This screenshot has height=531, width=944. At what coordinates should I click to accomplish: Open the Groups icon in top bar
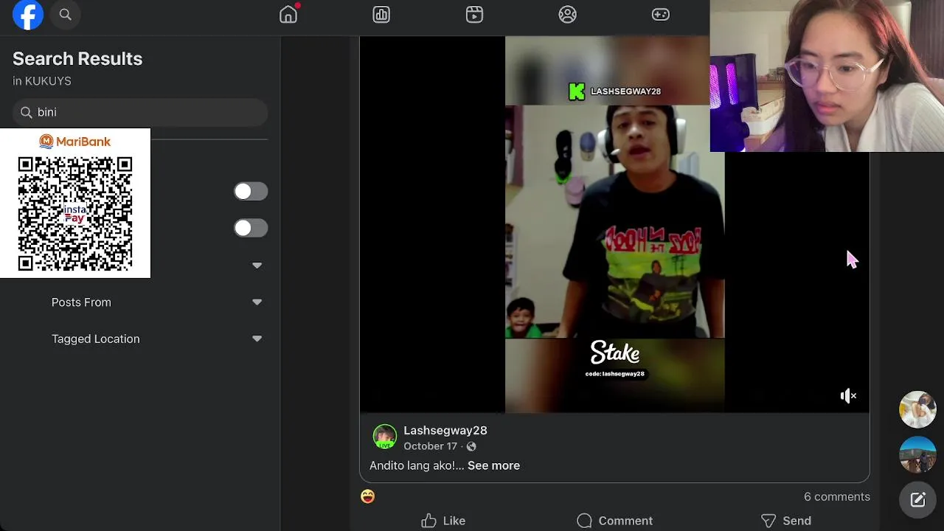click(x=567, y=15)
